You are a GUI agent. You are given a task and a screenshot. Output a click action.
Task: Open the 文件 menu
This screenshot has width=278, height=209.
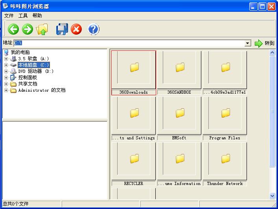[x=9, y=16]
